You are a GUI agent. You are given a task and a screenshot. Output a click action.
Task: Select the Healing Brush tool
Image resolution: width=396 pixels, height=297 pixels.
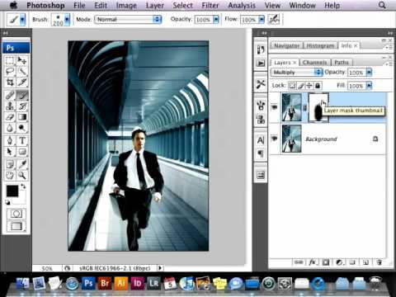pos(10,95)
